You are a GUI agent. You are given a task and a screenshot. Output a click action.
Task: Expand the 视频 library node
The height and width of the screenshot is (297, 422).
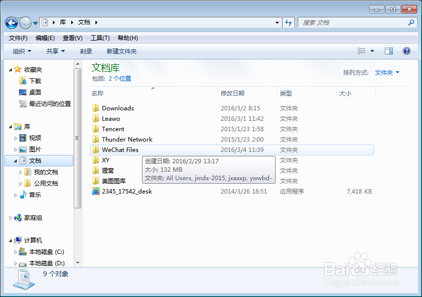click(x=15, y=138)
